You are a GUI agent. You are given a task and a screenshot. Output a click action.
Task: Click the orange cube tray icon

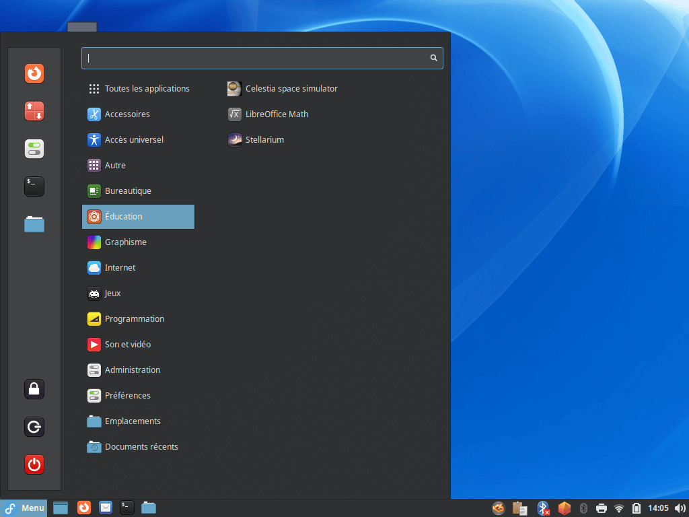coord(565,508)
